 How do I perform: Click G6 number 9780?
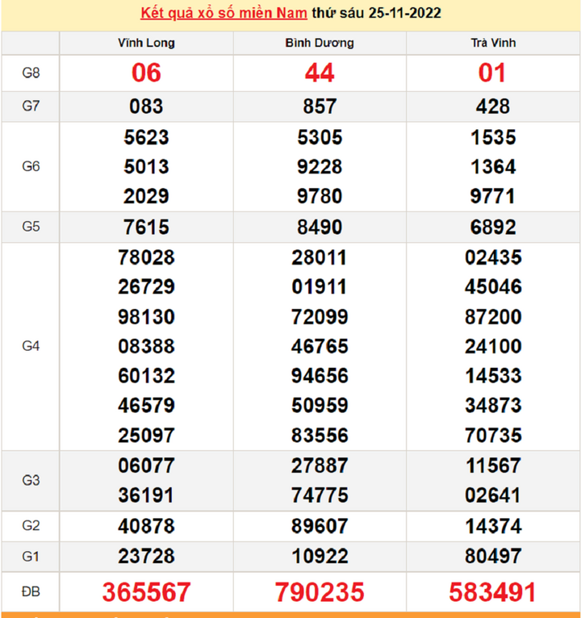tap(320, 196)
